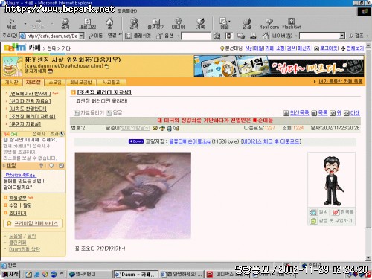Click the 시작 (Start) button
The height and width of the screenshot is (279, 372).
point(10,274)
